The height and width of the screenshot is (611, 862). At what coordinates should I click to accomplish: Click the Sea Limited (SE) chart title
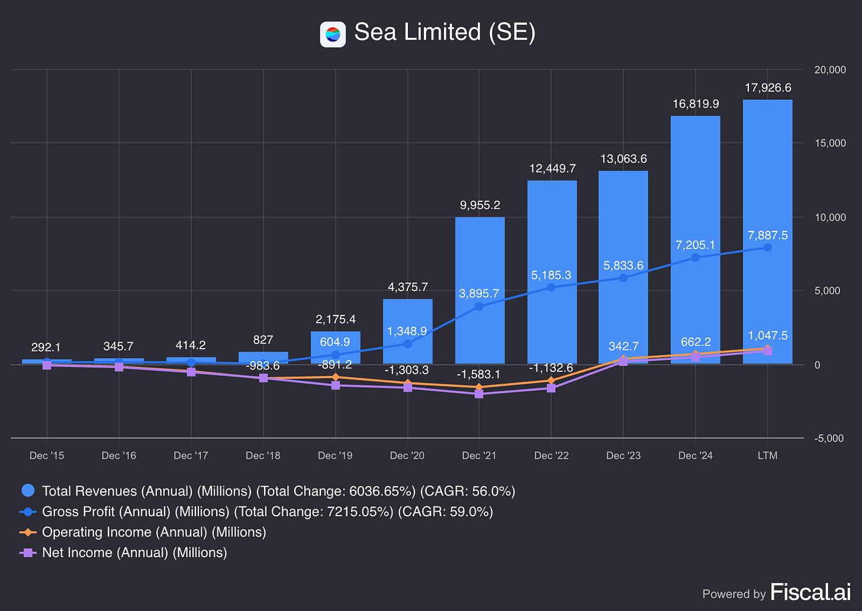(445, 32)
